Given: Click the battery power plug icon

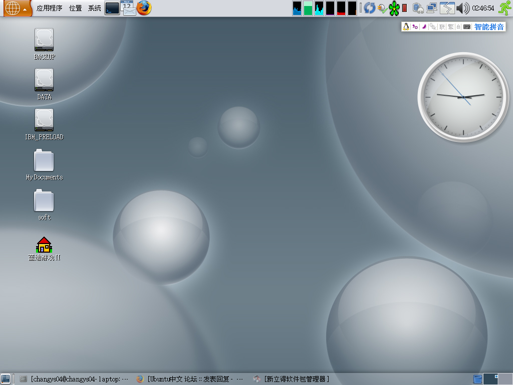Looking at the screenshot, I should [418, 8].
